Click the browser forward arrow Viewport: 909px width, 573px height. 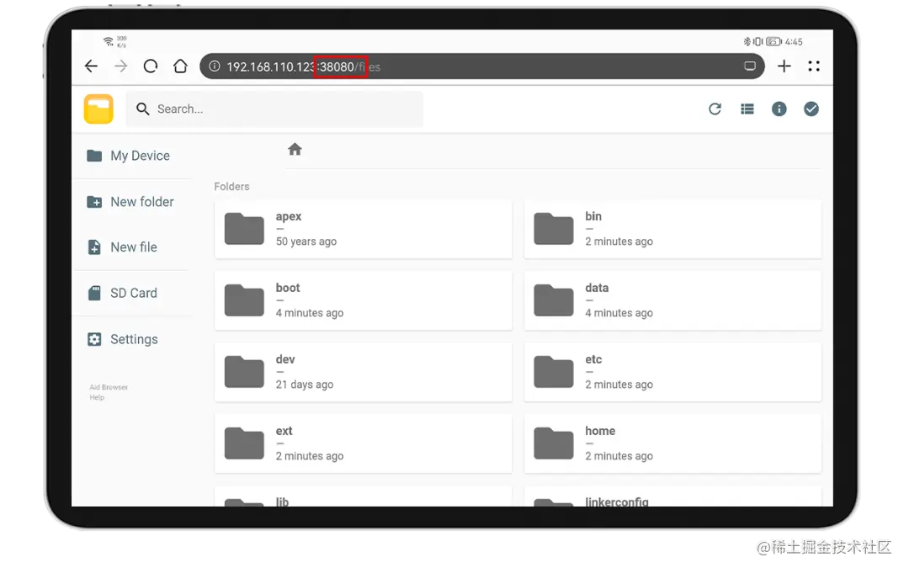(x=120, y=66)
